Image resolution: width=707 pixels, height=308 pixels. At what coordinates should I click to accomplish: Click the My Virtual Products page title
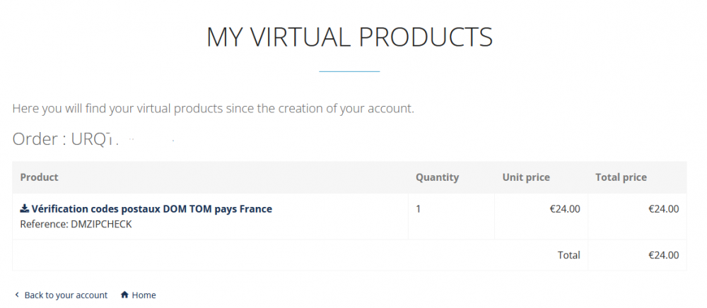(x=349, y=37)
